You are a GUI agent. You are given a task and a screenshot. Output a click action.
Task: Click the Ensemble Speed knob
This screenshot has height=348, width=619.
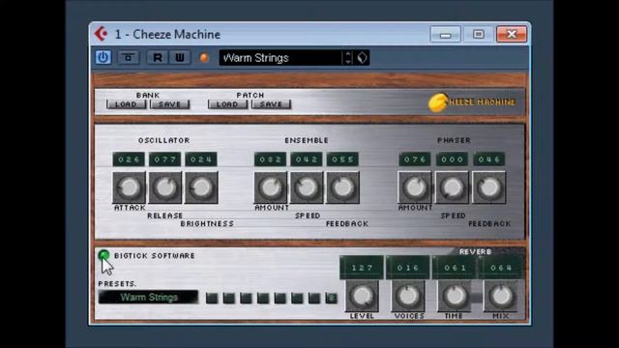(307, 188)
